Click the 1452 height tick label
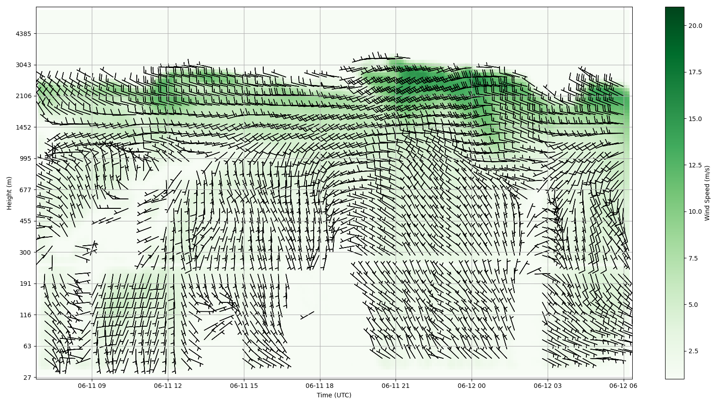The width and height of the screenshot is (720, 405). pos(23,127)
